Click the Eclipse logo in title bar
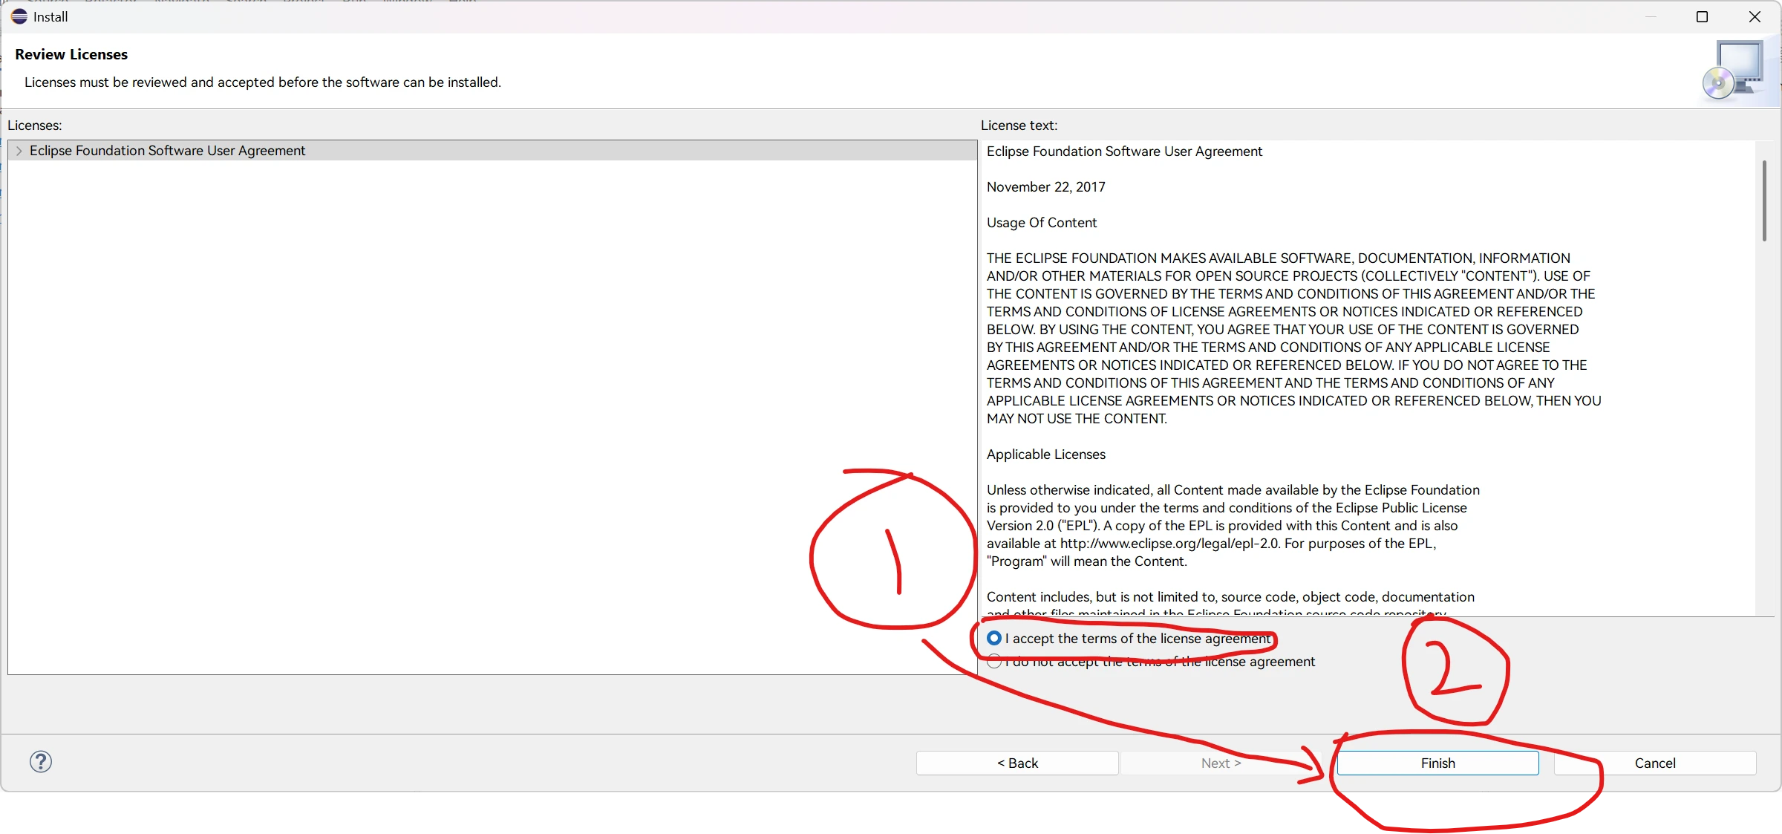The height and width of the screenshot is (834, 1782). (19, 16)
